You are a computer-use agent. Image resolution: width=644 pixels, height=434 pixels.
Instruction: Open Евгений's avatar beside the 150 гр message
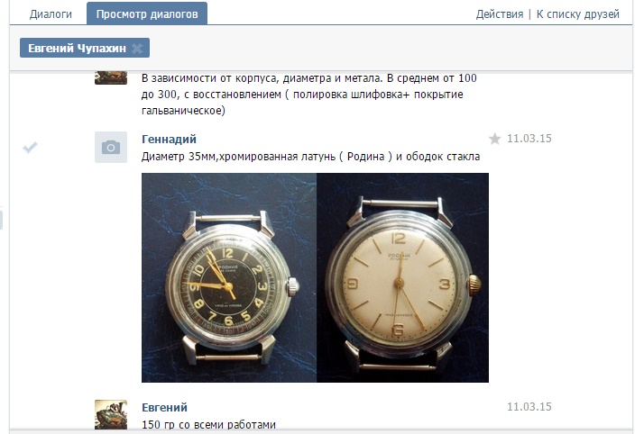point(111,415)
